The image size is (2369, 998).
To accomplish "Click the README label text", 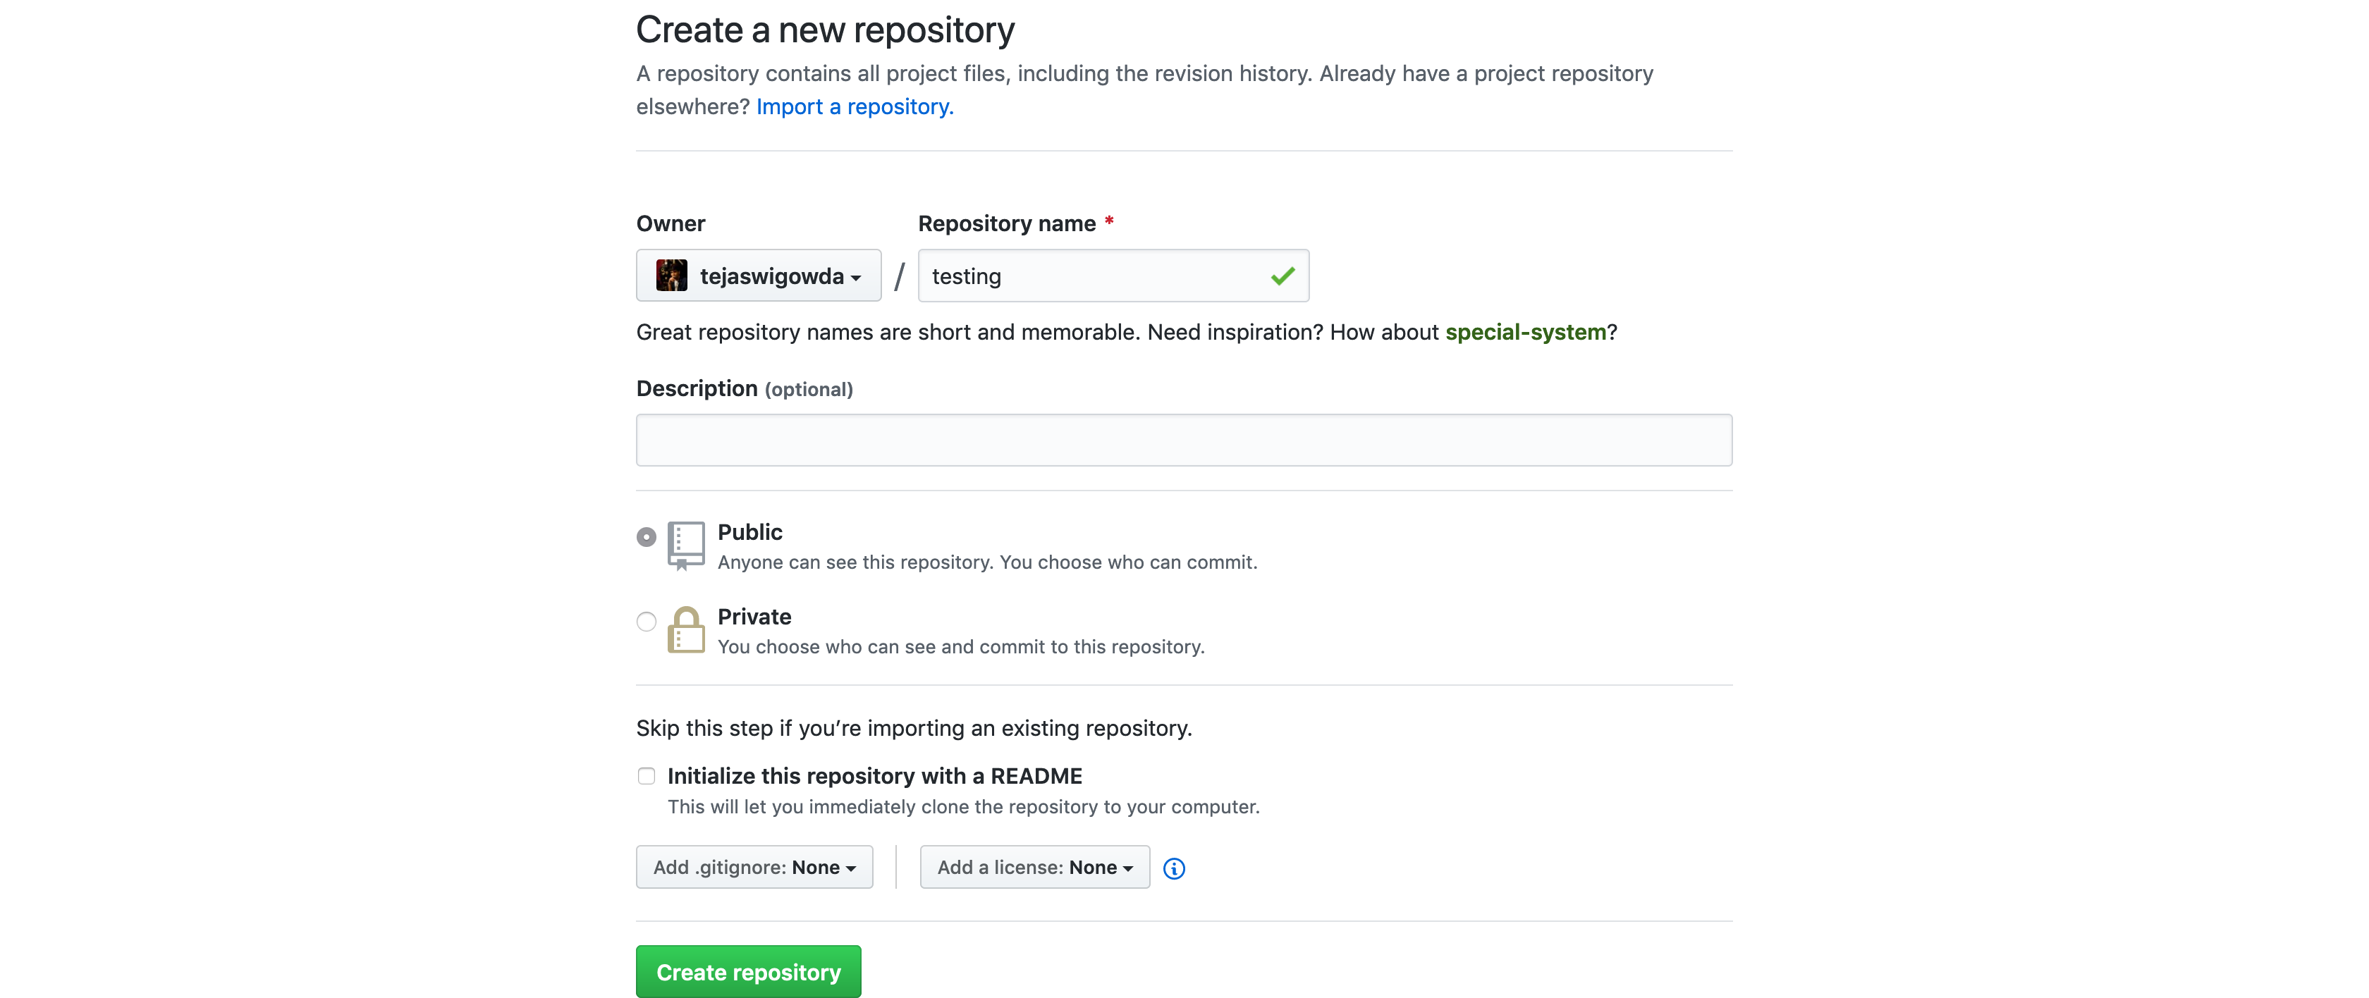I will pyautogui.click(x=874, y=775).
